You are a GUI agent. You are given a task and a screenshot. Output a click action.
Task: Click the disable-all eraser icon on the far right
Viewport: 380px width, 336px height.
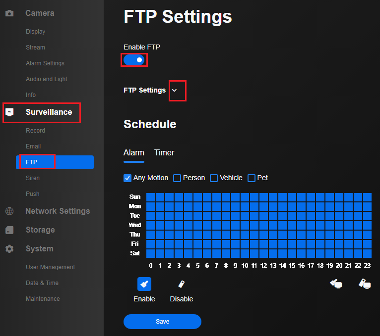pyautogui.click(x=365, y=284)
